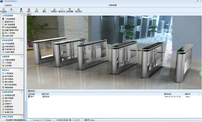202x122 pixels.
Task: Open 数据库维护 in the sidebar
Action: (9, 106)
